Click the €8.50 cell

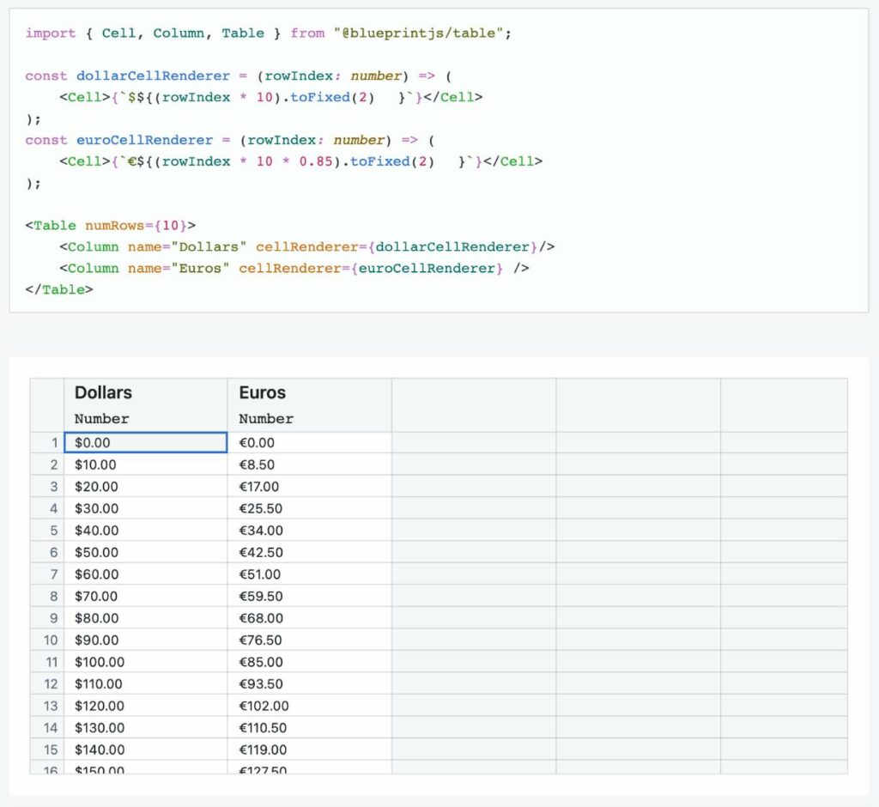(309, 464)
